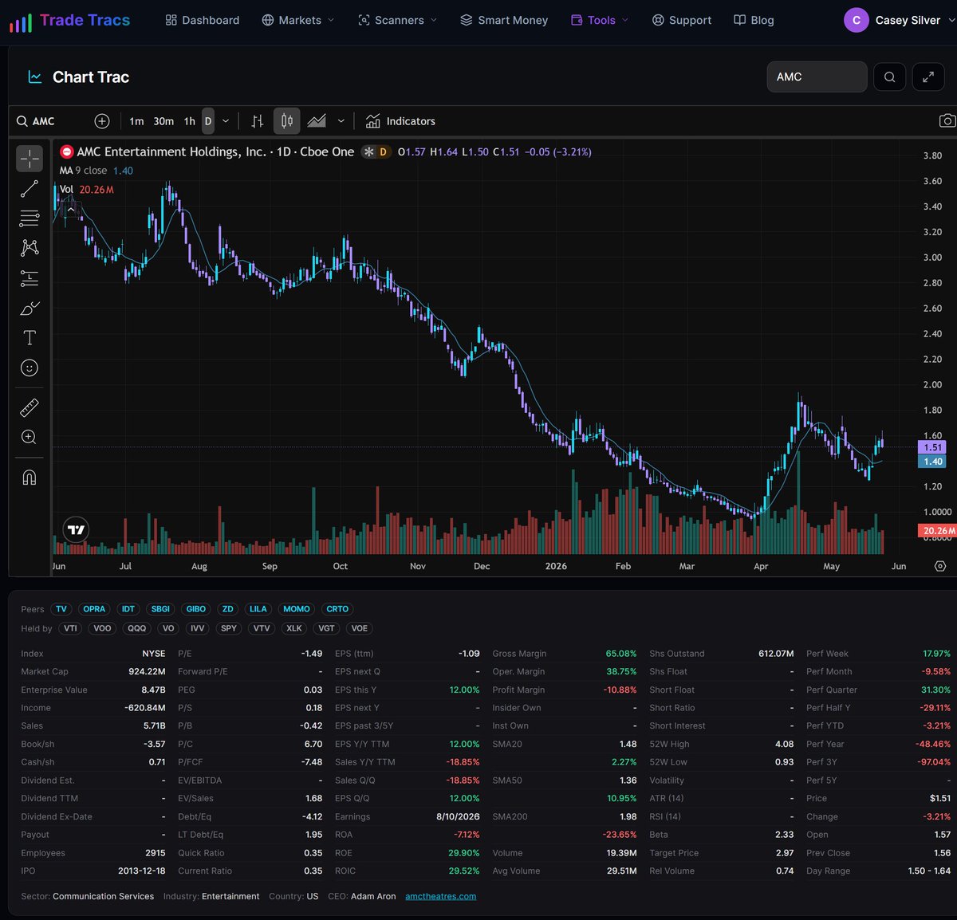
Task: Open the timeframe interval dropdown
Action: [x=226, y=121]
